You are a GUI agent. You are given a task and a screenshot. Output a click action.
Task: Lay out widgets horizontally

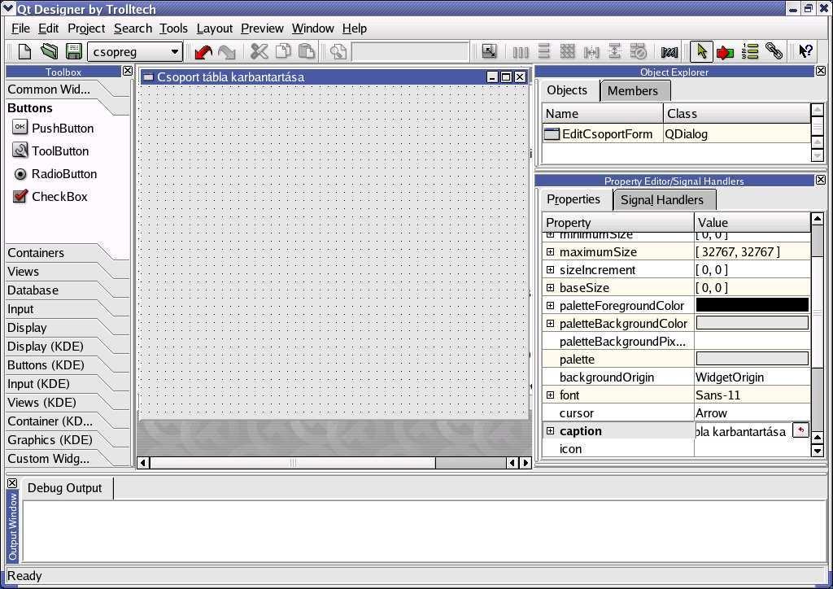tap(521, 51)
